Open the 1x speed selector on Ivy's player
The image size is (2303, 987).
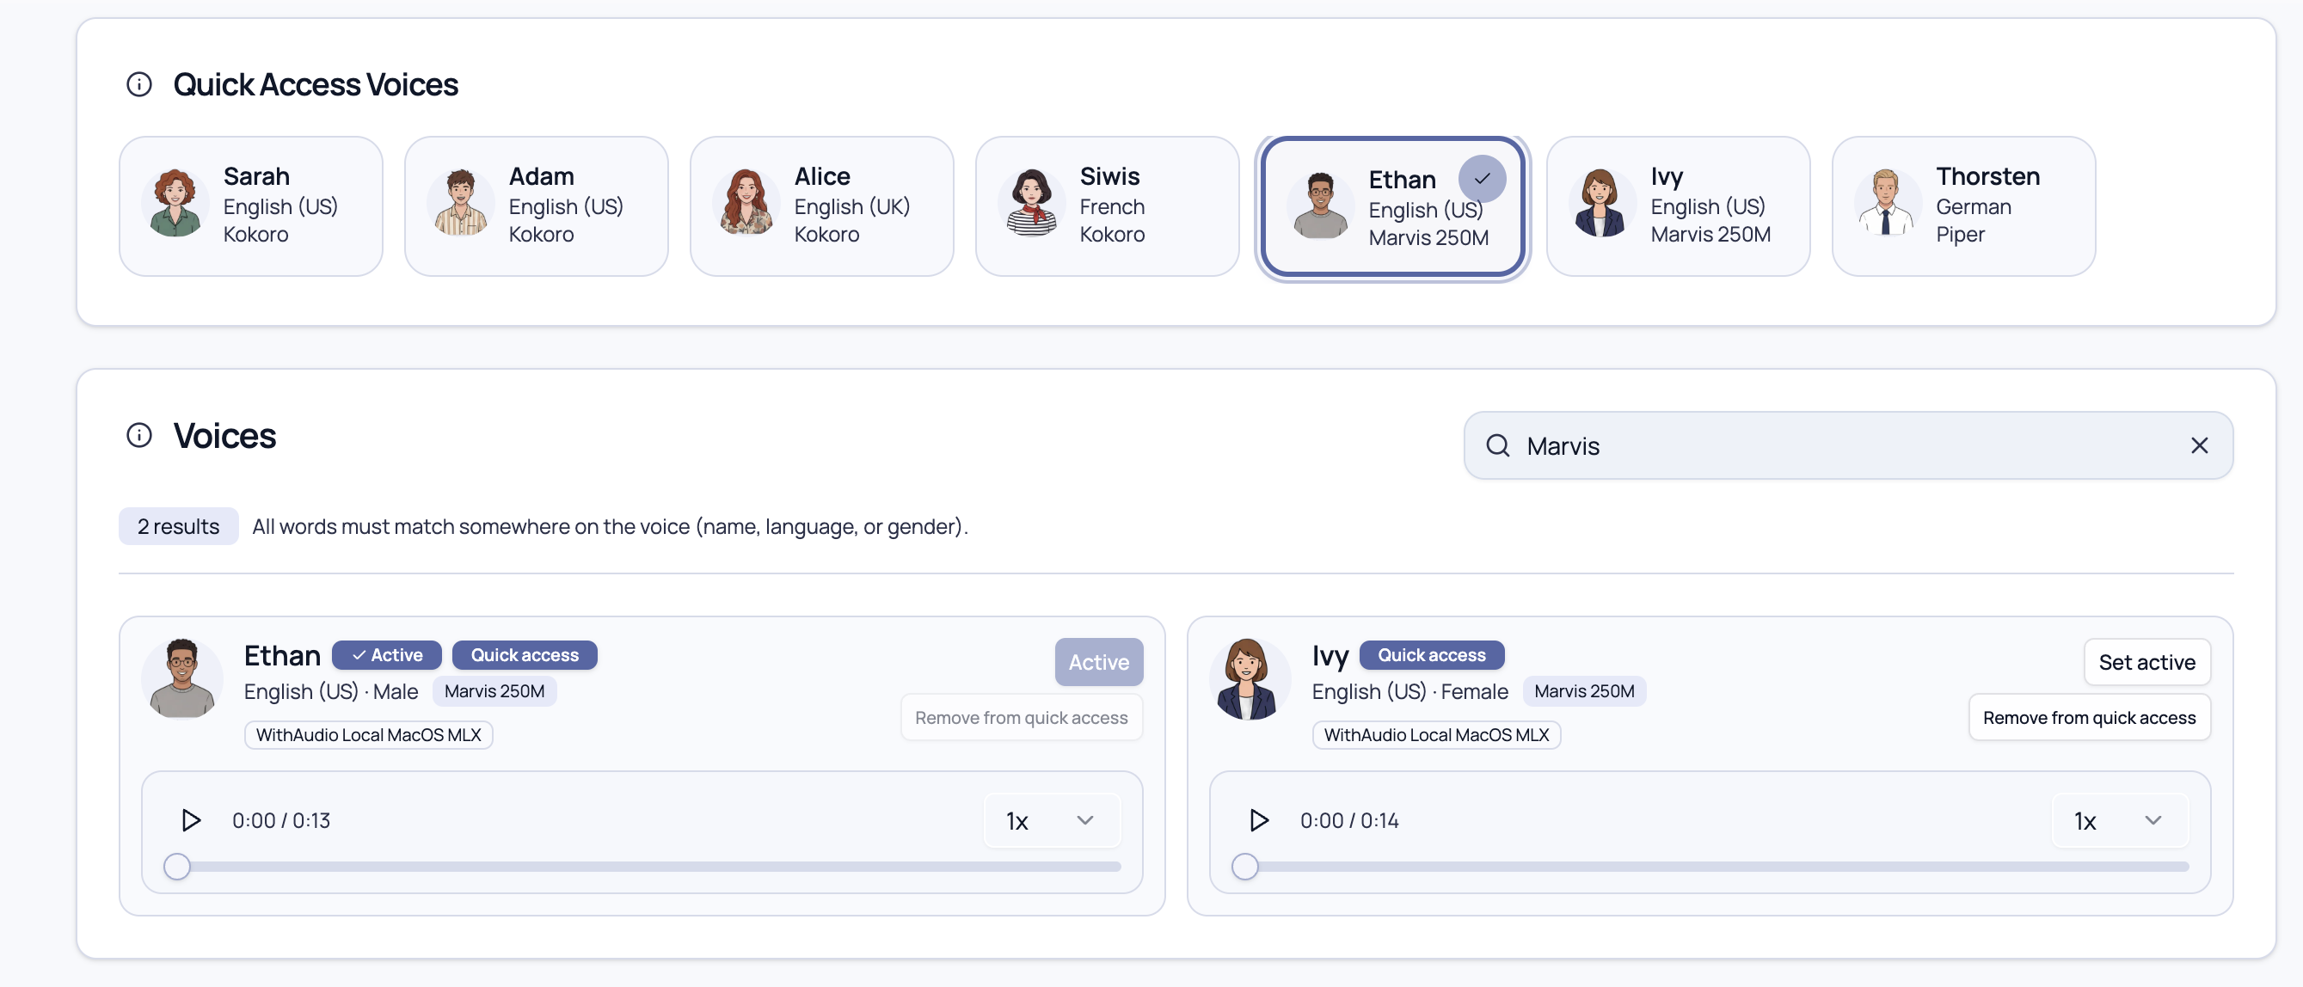[x=2118, y=820]
